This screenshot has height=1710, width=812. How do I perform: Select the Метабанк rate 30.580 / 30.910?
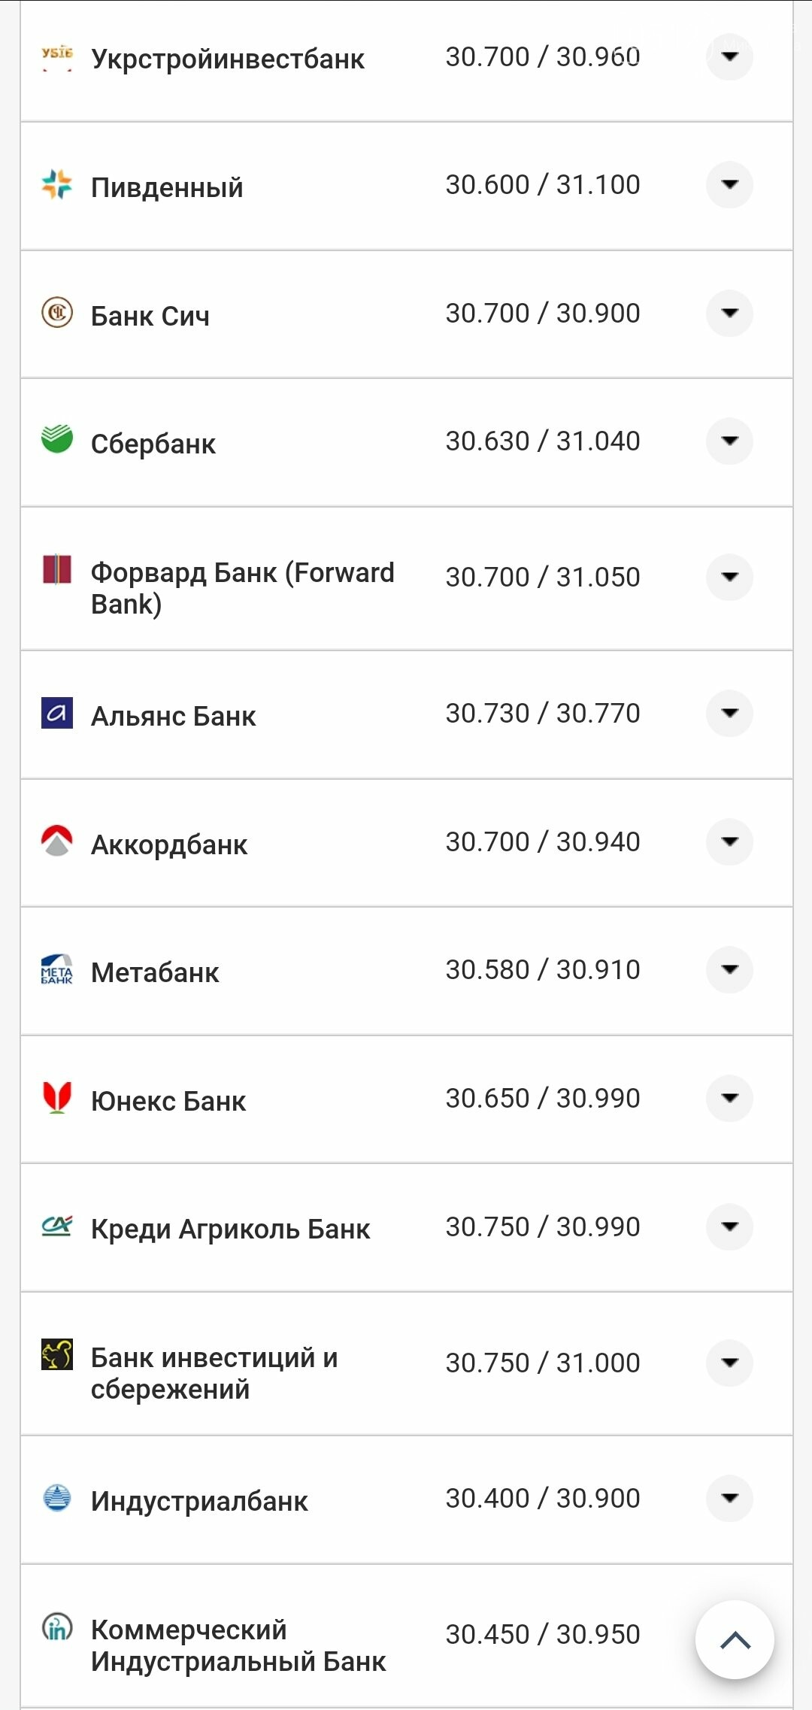[543, 970]
